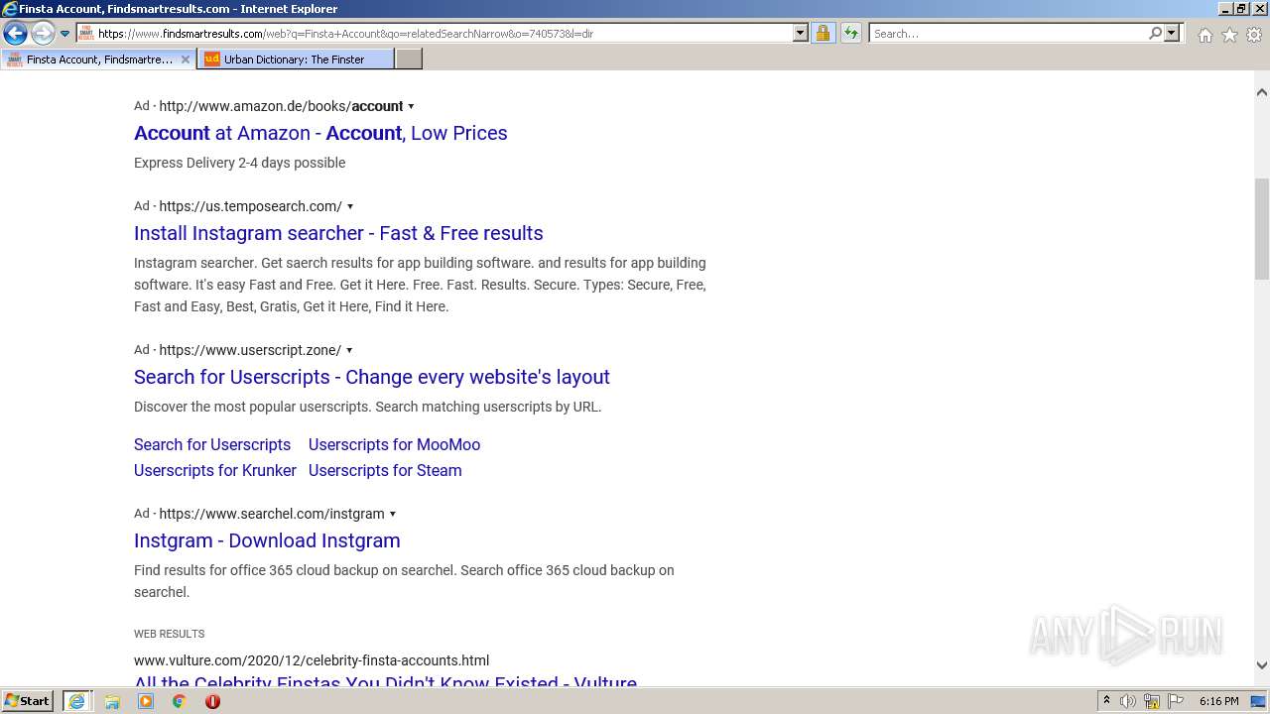Click the scrollbar up arrow
Viewport: 1270px width, 714px height.
[x=1262, y=92]
